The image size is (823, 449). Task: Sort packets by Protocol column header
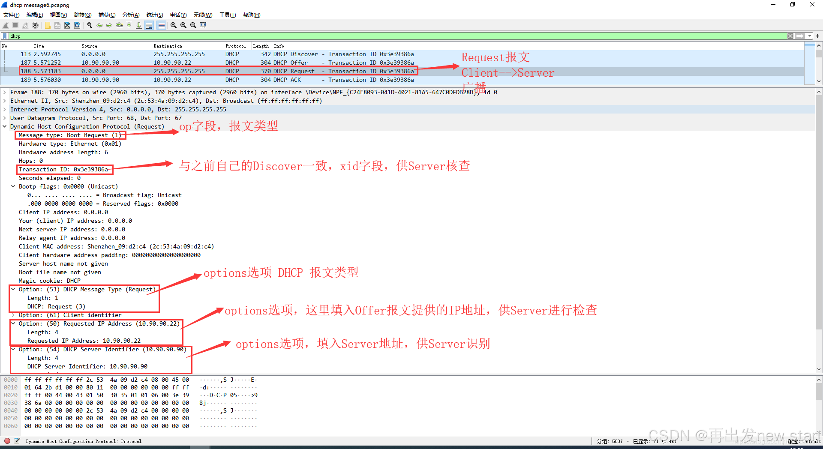tap(237, 46)
